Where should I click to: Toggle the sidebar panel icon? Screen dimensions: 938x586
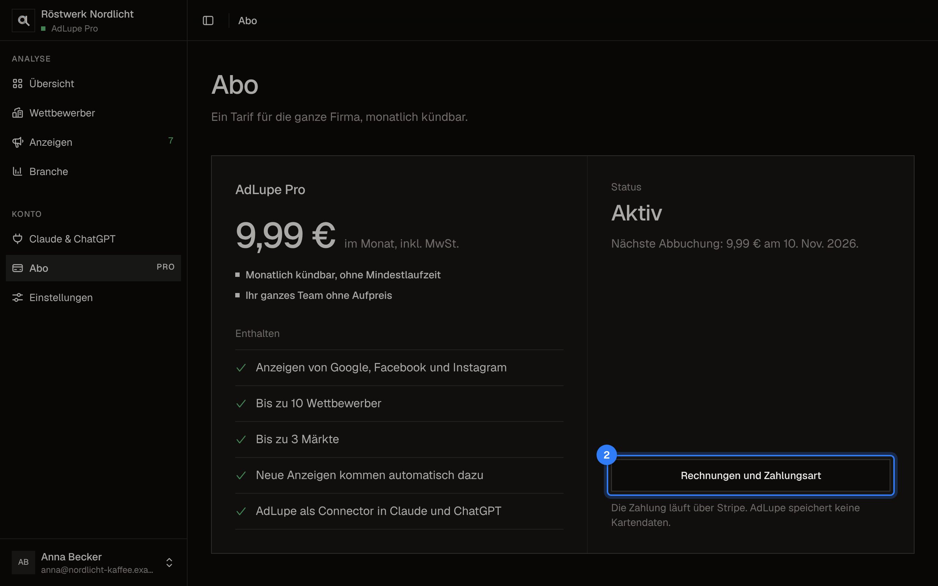[208, 21]
